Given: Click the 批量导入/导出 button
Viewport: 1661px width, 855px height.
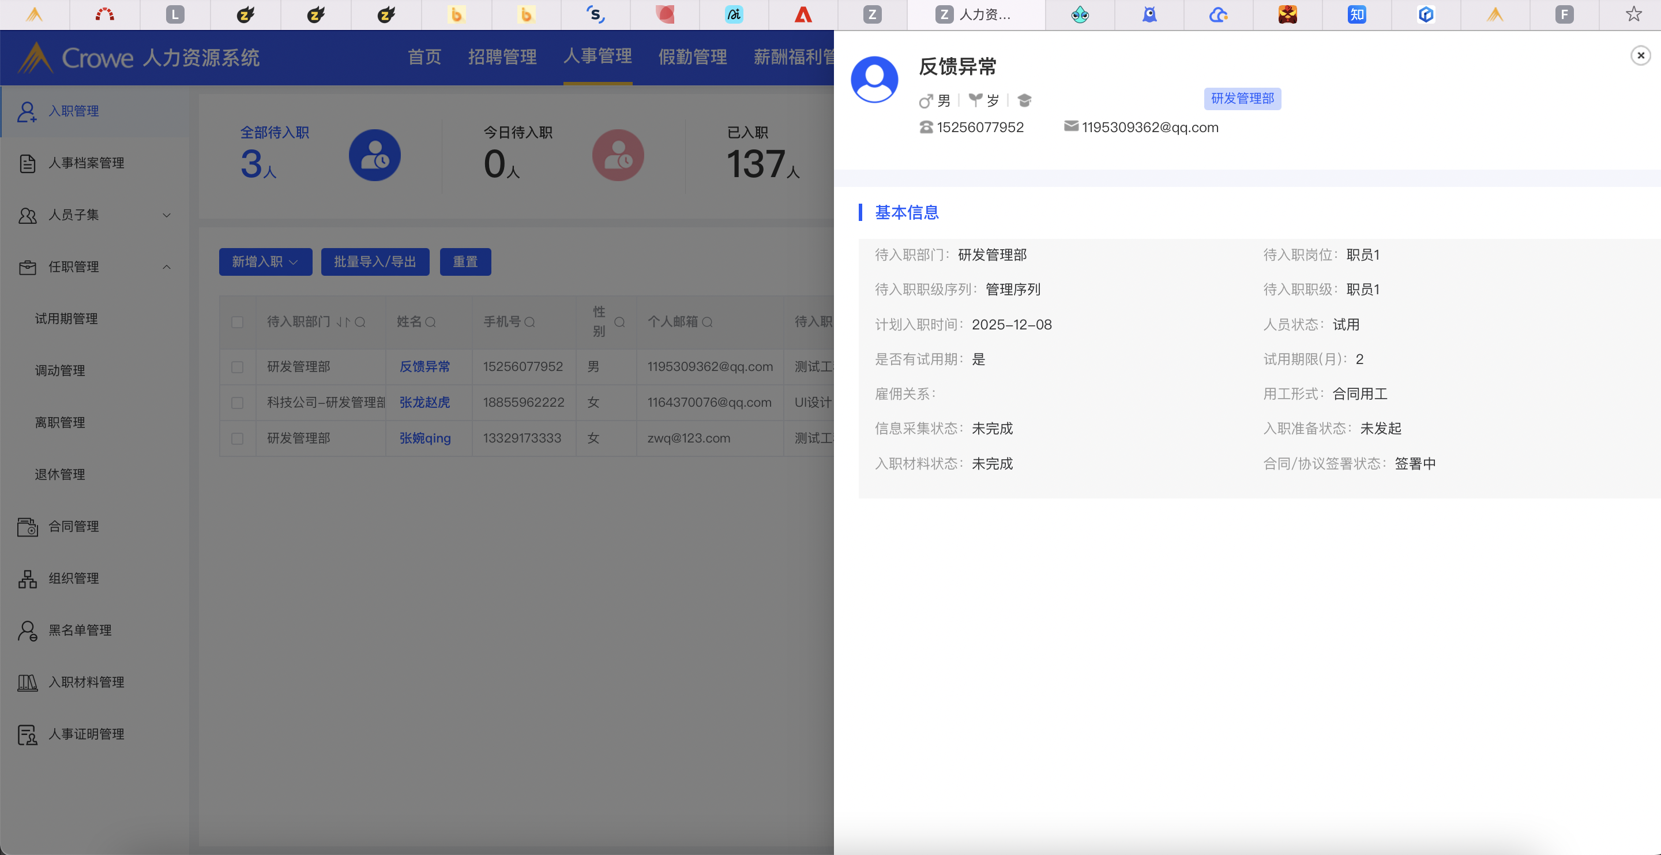Looking at the screenshot, I should pos(375,262).
